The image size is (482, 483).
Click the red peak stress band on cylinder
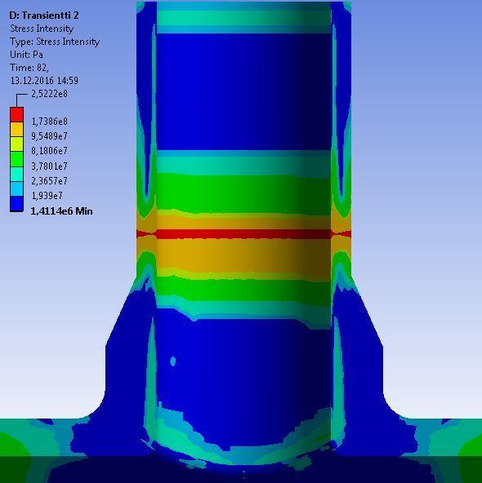coord(243,234)
